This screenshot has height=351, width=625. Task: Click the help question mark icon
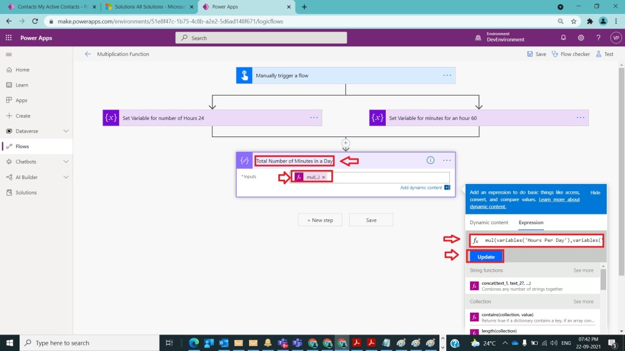tap(598, 38)
